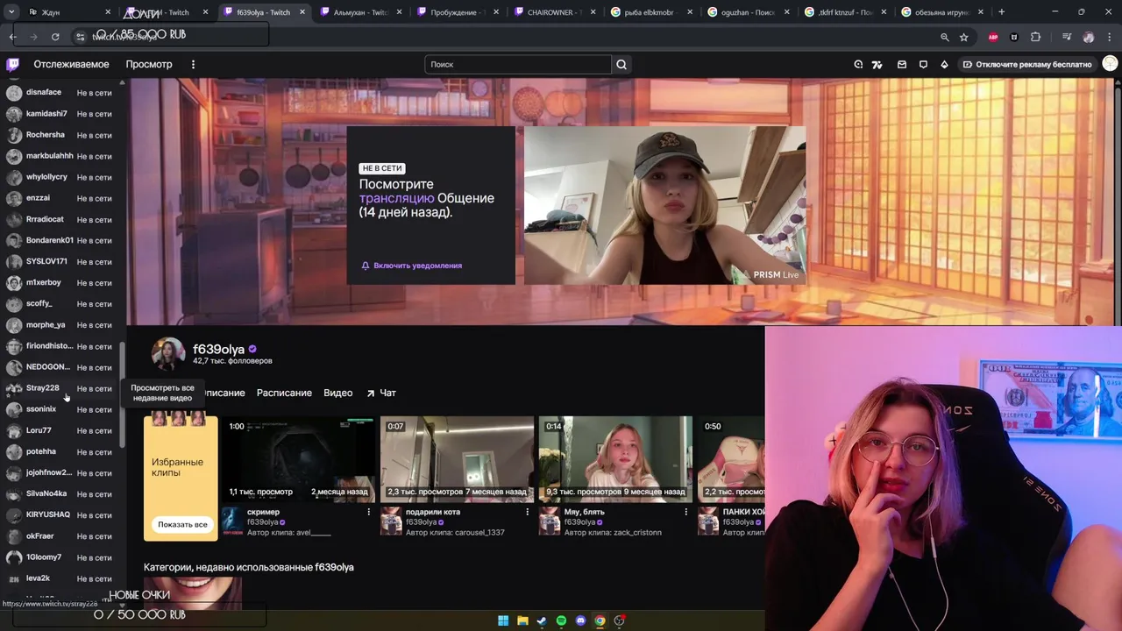Expand the Chrome tab search dropdown

[x=12, y=12]
